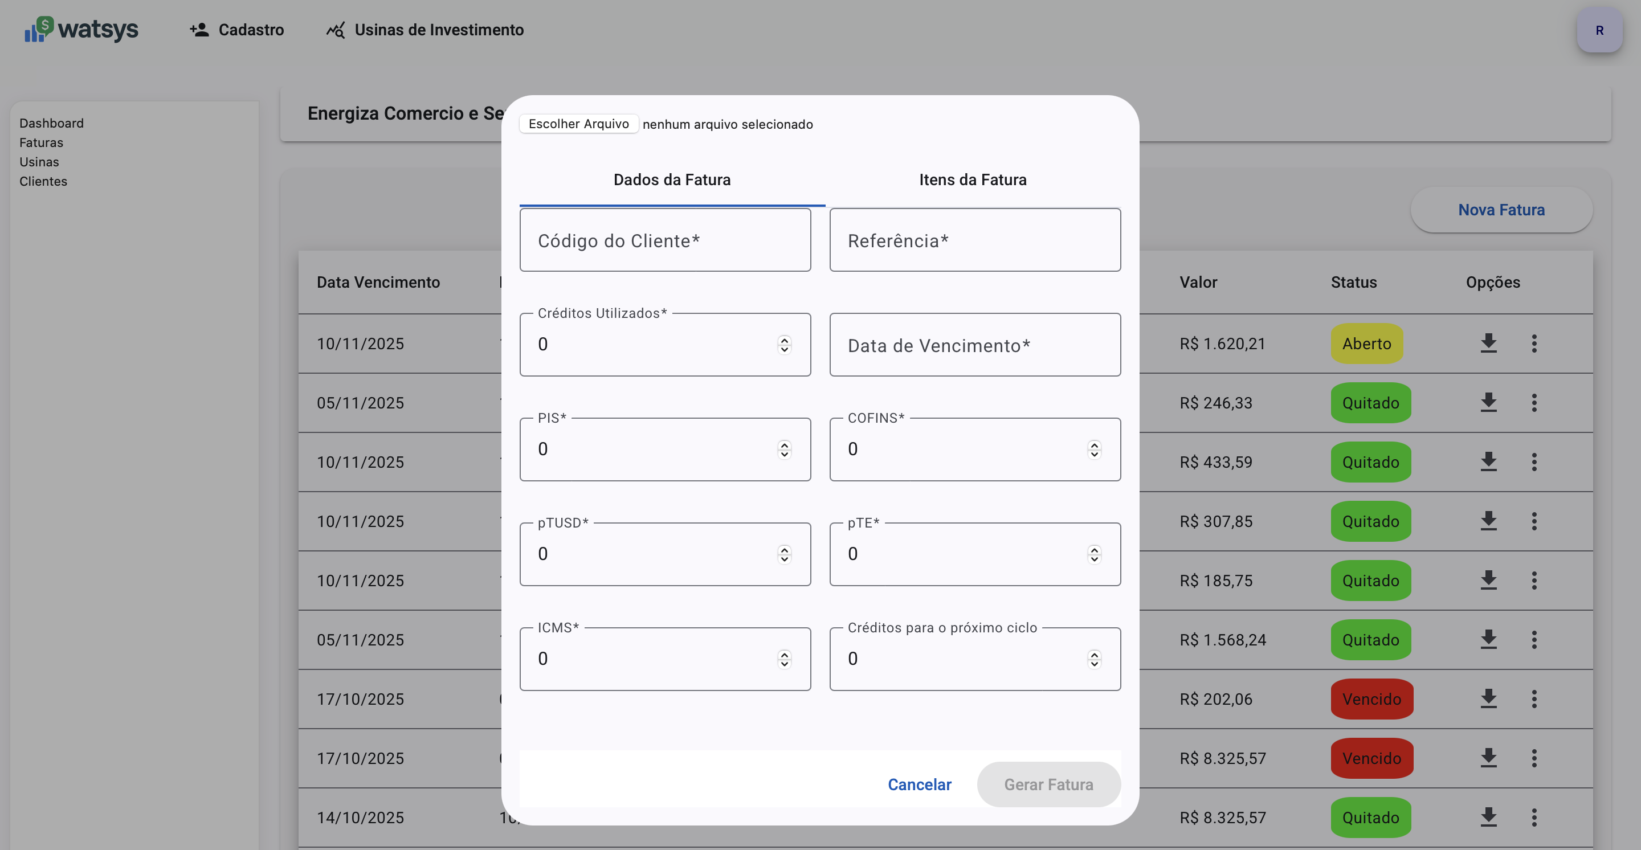Viewport: 1641px width, 850px height.
Task: Click COFINS field stepper arrows
Action: click(x=1094, y=449)
